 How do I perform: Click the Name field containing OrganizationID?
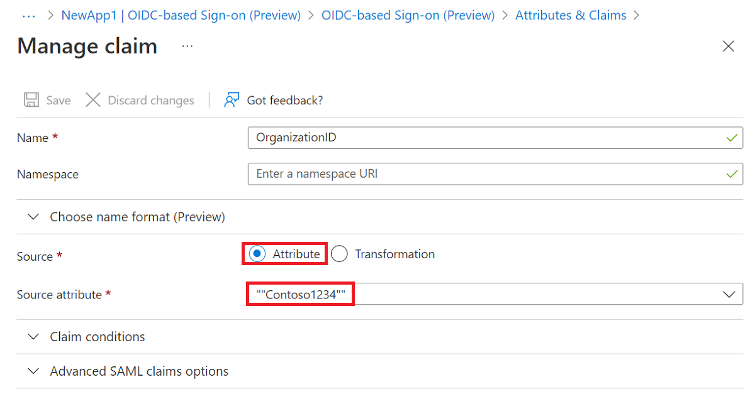(x=495, y=138)
